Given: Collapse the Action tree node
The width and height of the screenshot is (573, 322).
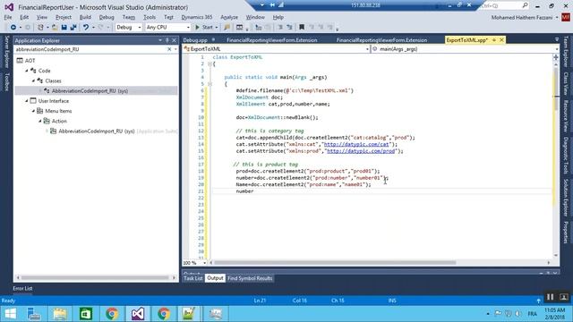Looking at the screenshot, I should 40,121.
